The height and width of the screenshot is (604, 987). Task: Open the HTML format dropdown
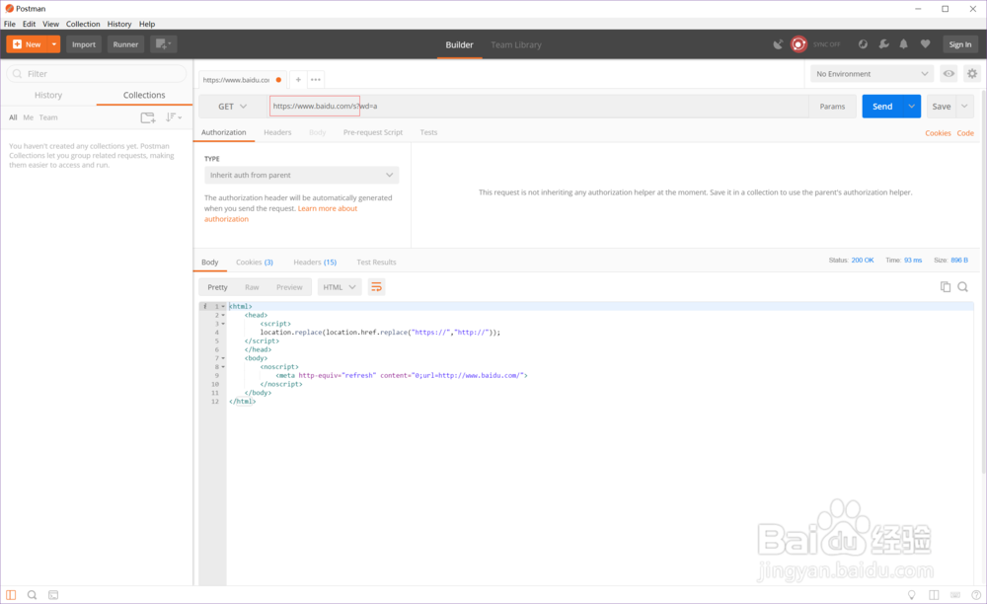coord(340,287)
